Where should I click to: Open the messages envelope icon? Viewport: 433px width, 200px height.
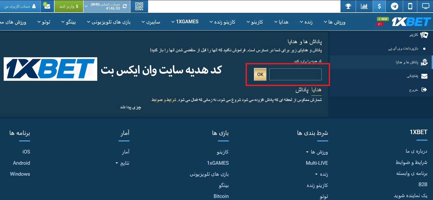click(x=47, y=6)
